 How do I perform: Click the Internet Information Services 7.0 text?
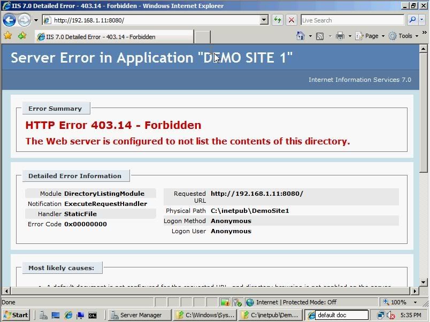click(360, 80)
